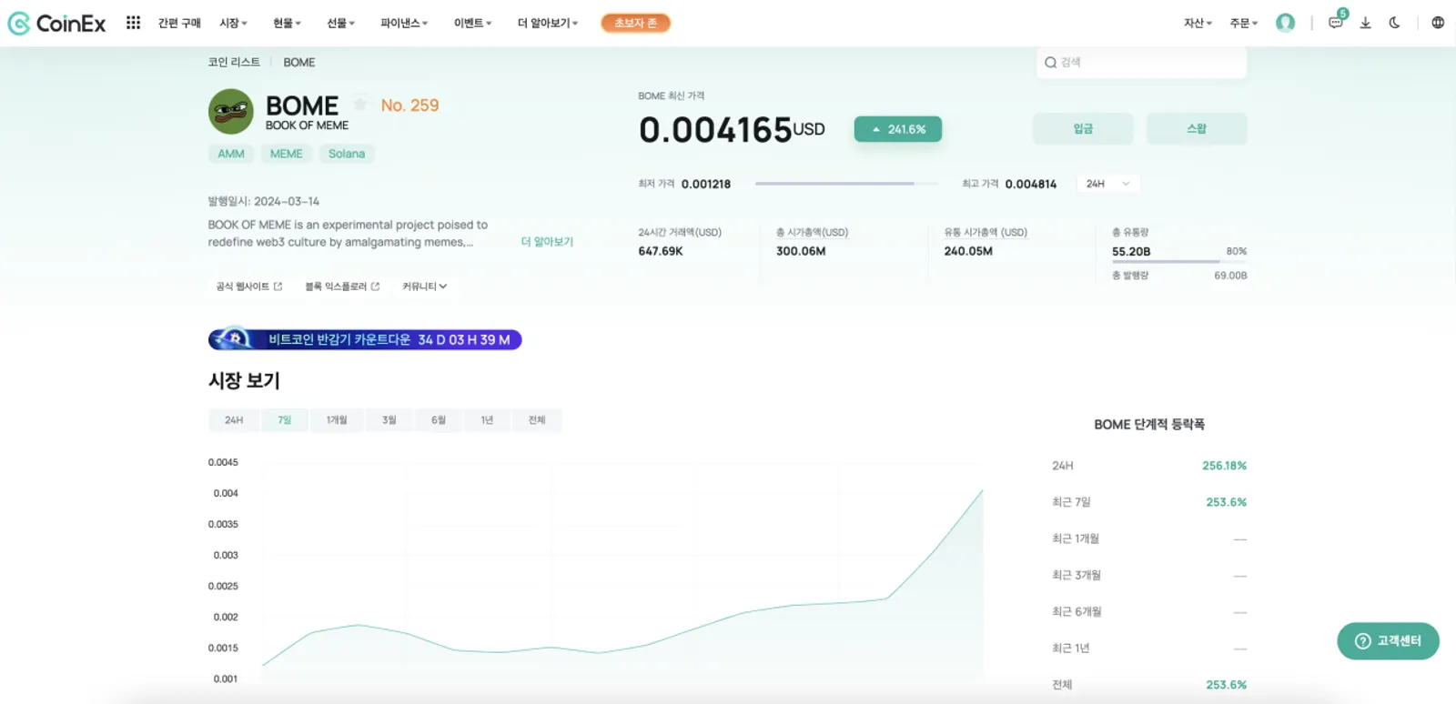
Task: Click the 69.00B total supply value
Action: [x=1230, y=276]
